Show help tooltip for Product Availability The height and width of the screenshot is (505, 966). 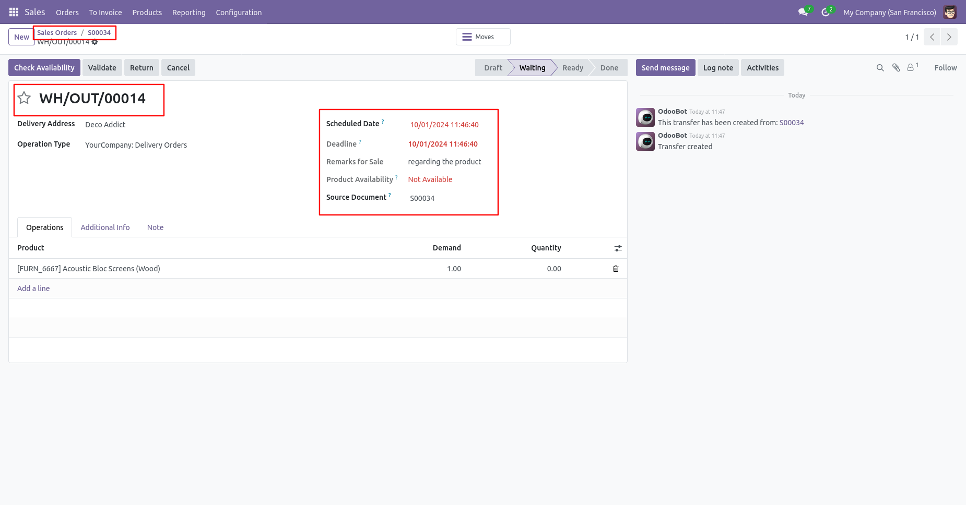pyautogui.click(x=396, y=177)
